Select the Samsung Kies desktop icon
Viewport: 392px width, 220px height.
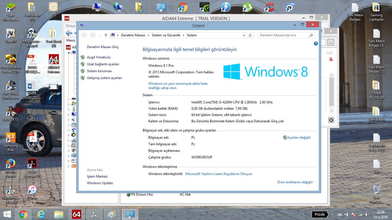coord(11,142)
